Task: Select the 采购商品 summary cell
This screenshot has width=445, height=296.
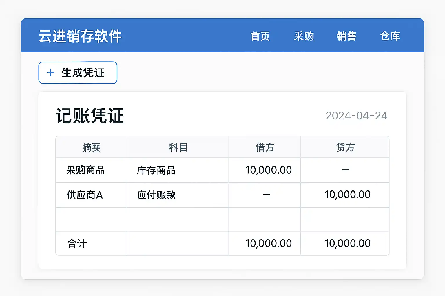Action: click(85, 170)
